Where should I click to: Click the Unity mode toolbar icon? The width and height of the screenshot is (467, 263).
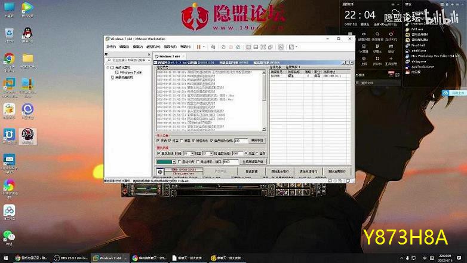[x=271, y=47]
